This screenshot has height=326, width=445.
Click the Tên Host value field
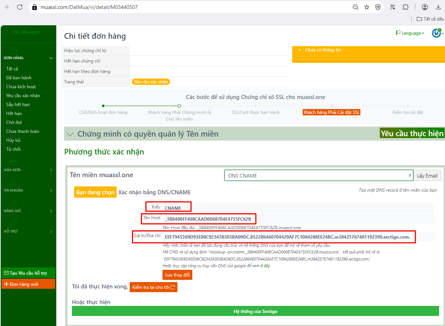[x=209, y=218]
